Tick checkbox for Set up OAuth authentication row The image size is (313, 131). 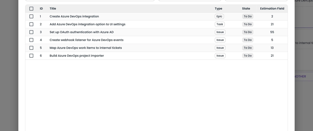31,32
